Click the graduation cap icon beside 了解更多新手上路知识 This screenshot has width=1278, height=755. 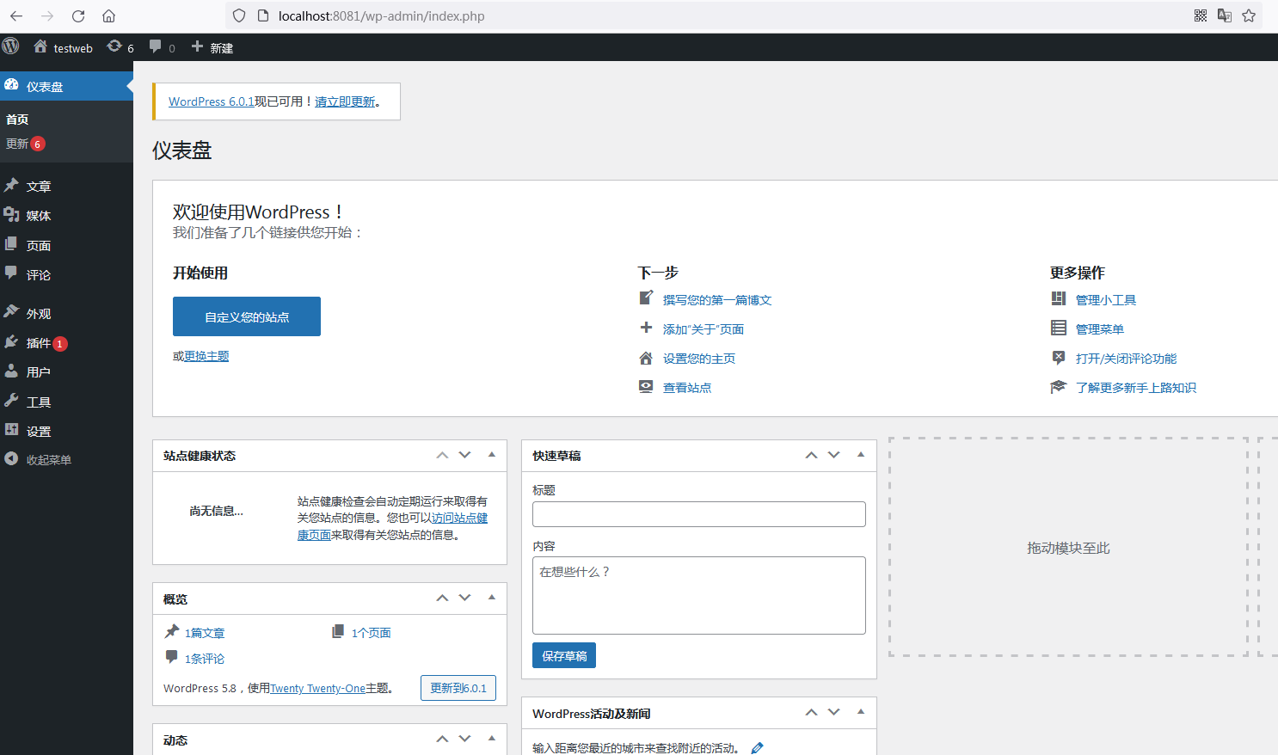pyautogui.click(x=1059, y=387)
